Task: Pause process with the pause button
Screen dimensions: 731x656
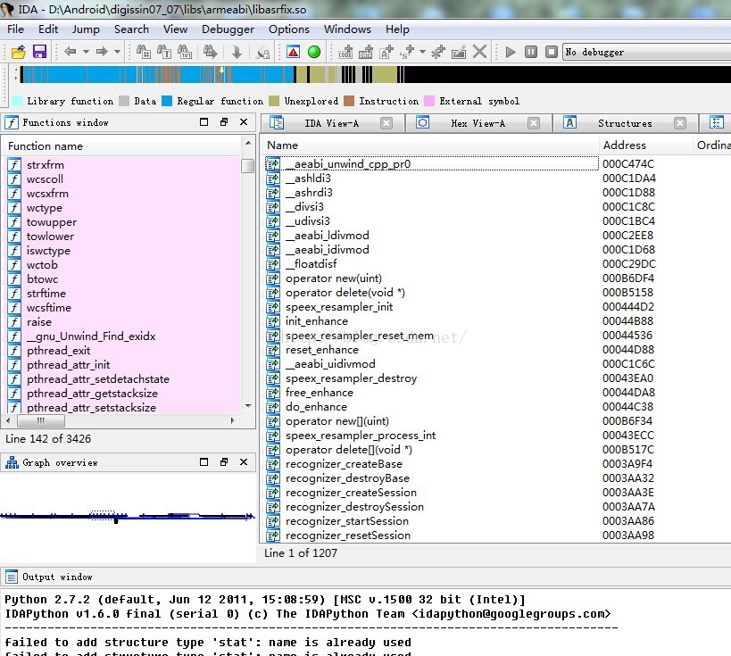Action: (531, 53)
